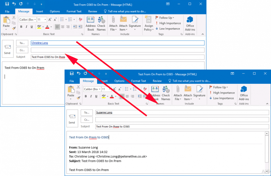Click bullets list icon in back window
Viewport: 271px width, 176px height.
click(62, 19)
